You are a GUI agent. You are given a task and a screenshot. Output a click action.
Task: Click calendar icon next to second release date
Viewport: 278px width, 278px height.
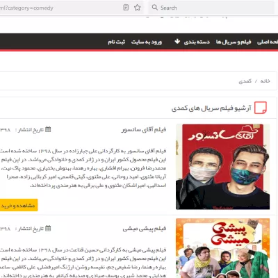[48, 229]
